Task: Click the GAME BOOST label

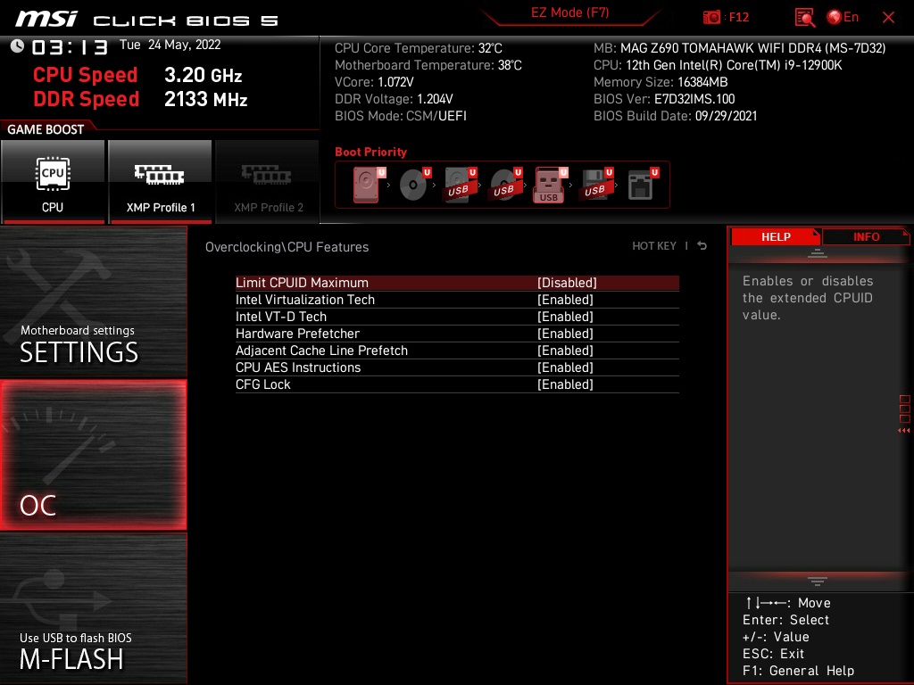Action: coord(46,129)
